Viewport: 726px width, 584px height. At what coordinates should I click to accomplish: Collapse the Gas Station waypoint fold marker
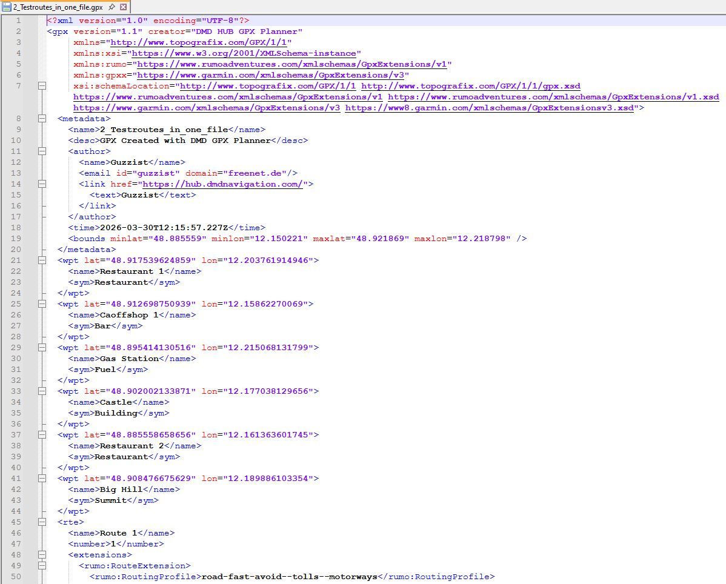tap(42, 348)
